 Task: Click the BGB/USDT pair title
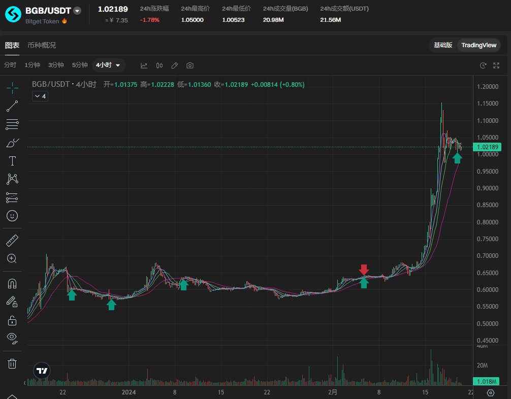[48, 11]
